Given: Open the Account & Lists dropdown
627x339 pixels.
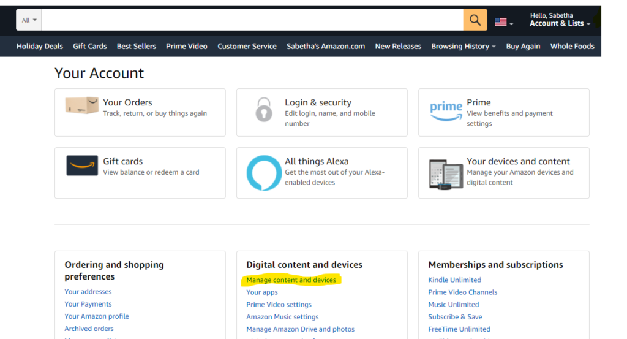Looking at the screenshot, I should pos(560,23).
